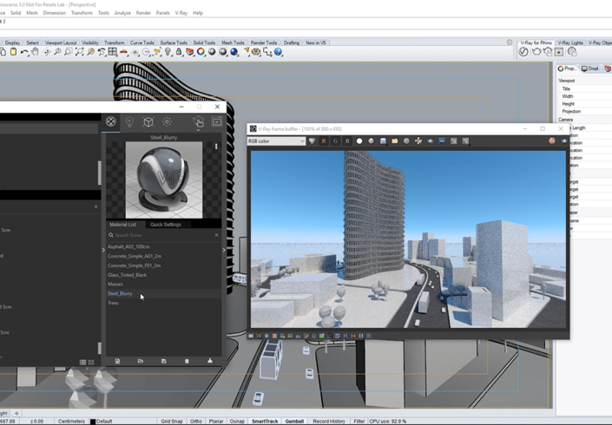Image resolution: width=612 pixels, height=425 pixels.
Task: Toggle Grid Snap in status bar
Action: (172, 422)
